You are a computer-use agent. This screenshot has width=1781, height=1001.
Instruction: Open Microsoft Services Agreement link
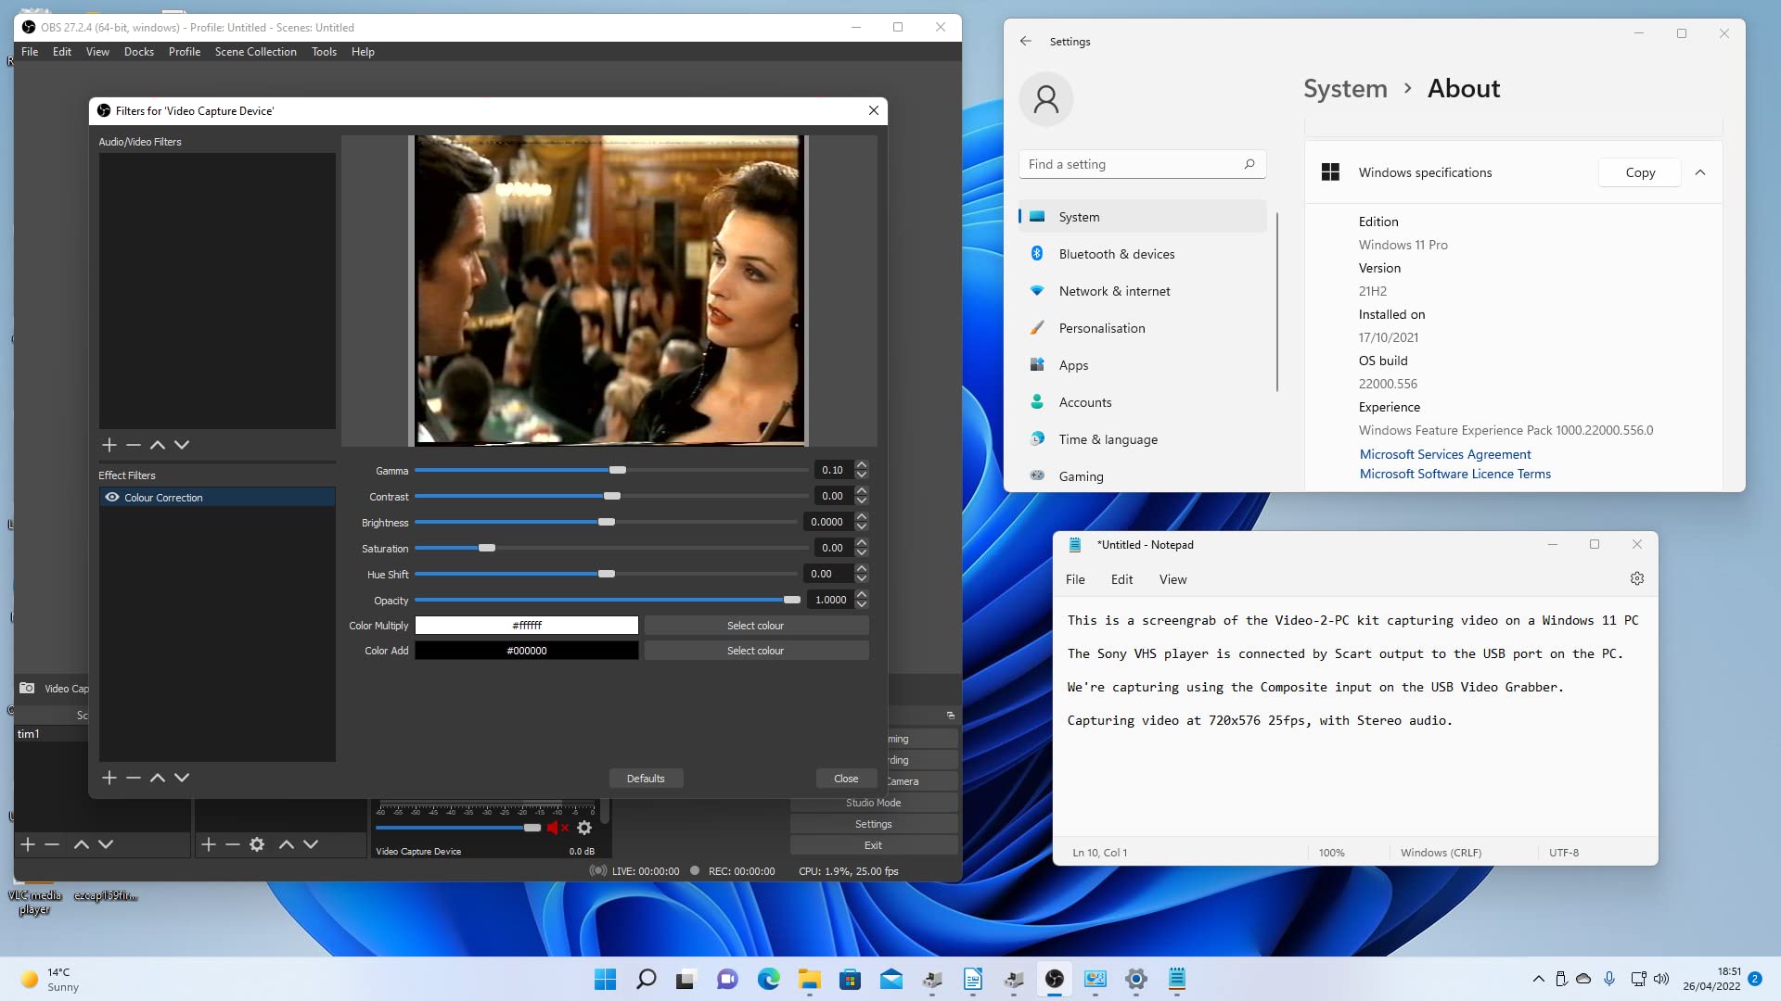pyautogui.click(x=1444, y=454)
